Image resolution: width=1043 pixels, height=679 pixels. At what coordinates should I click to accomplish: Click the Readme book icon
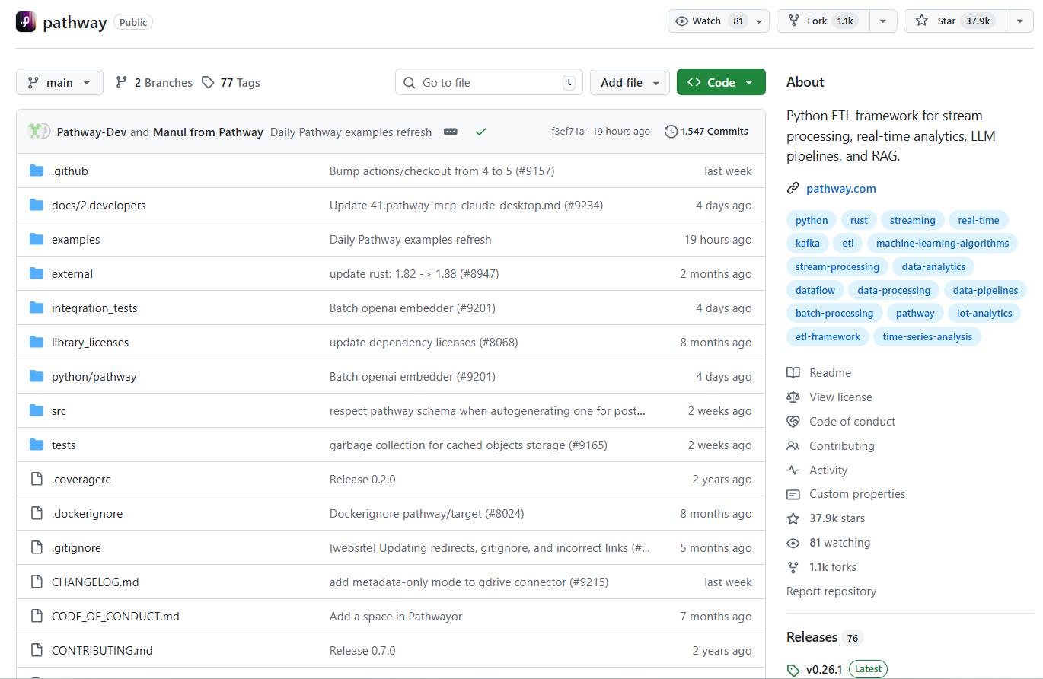coord(793,372)
